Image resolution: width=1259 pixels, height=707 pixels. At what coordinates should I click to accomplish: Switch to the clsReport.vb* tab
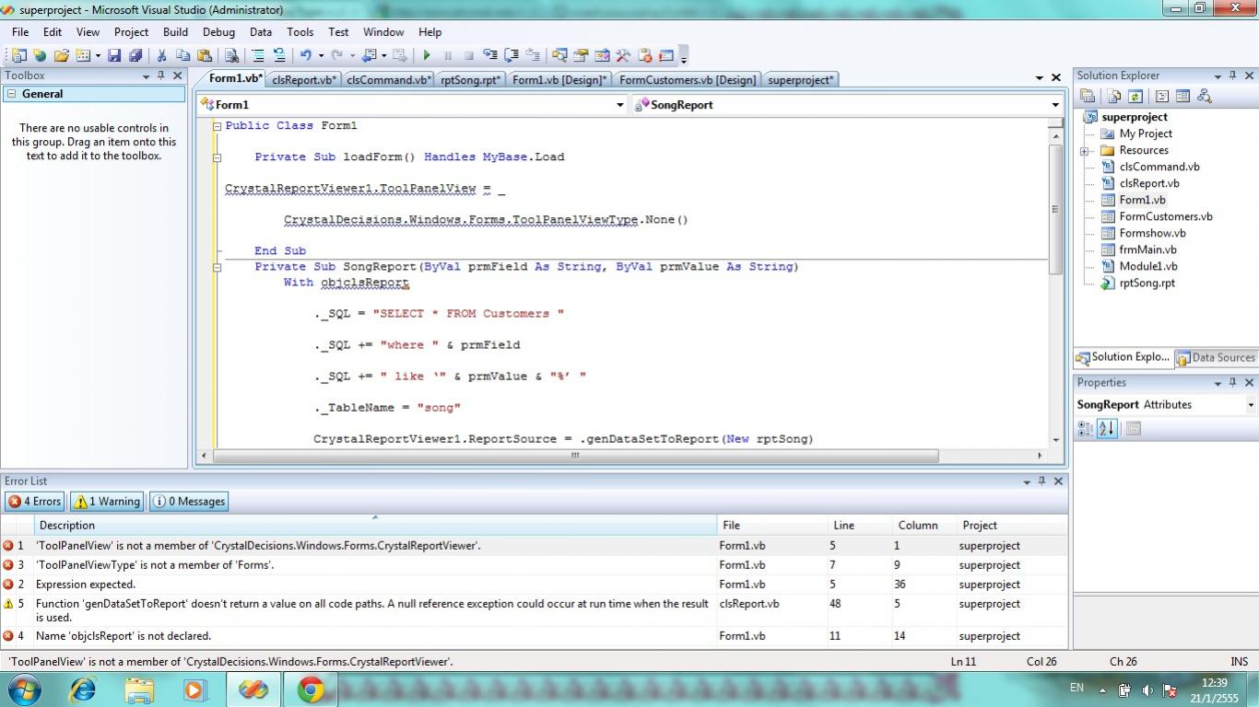click(x=304, y=80)
